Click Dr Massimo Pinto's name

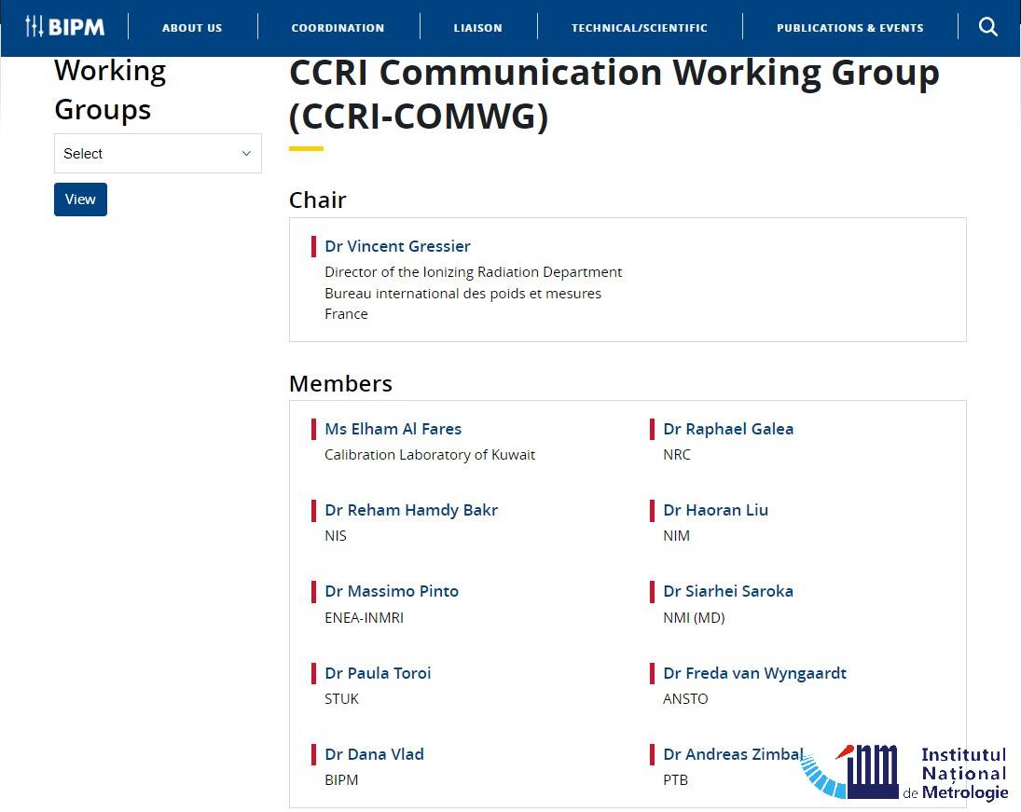392,591
